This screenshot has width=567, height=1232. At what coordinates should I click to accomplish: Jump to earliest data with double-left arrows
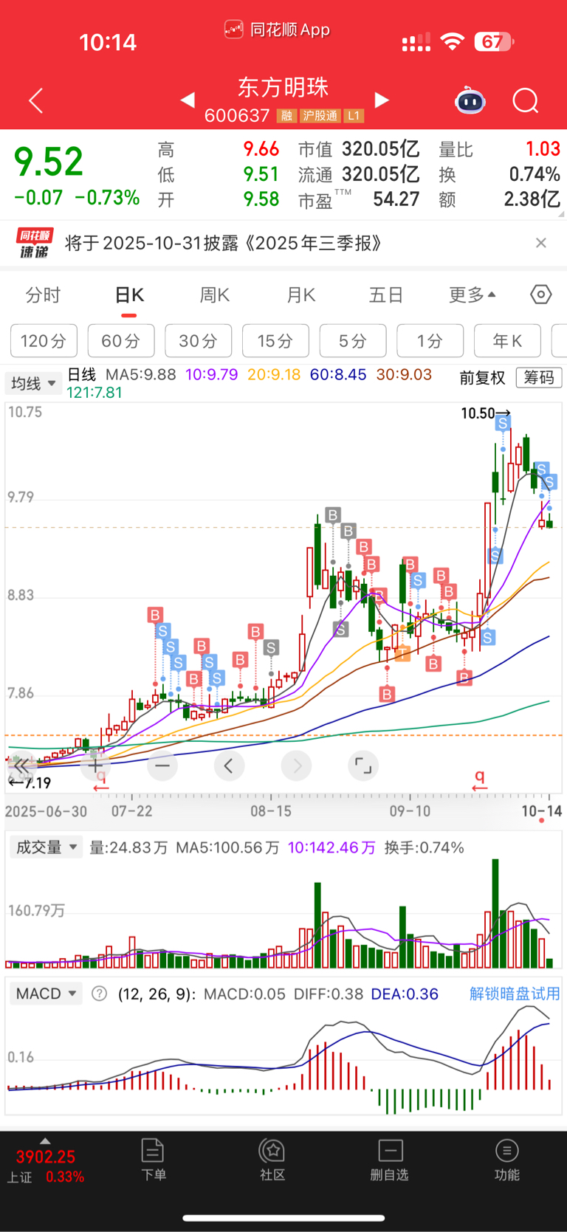(21, 765)
